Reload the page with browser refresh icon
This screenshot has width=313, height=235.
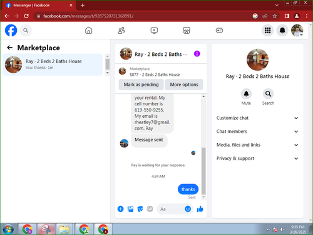tap(26, 16)
